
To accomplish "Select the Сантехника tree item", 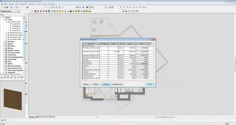I will (12, 55).
